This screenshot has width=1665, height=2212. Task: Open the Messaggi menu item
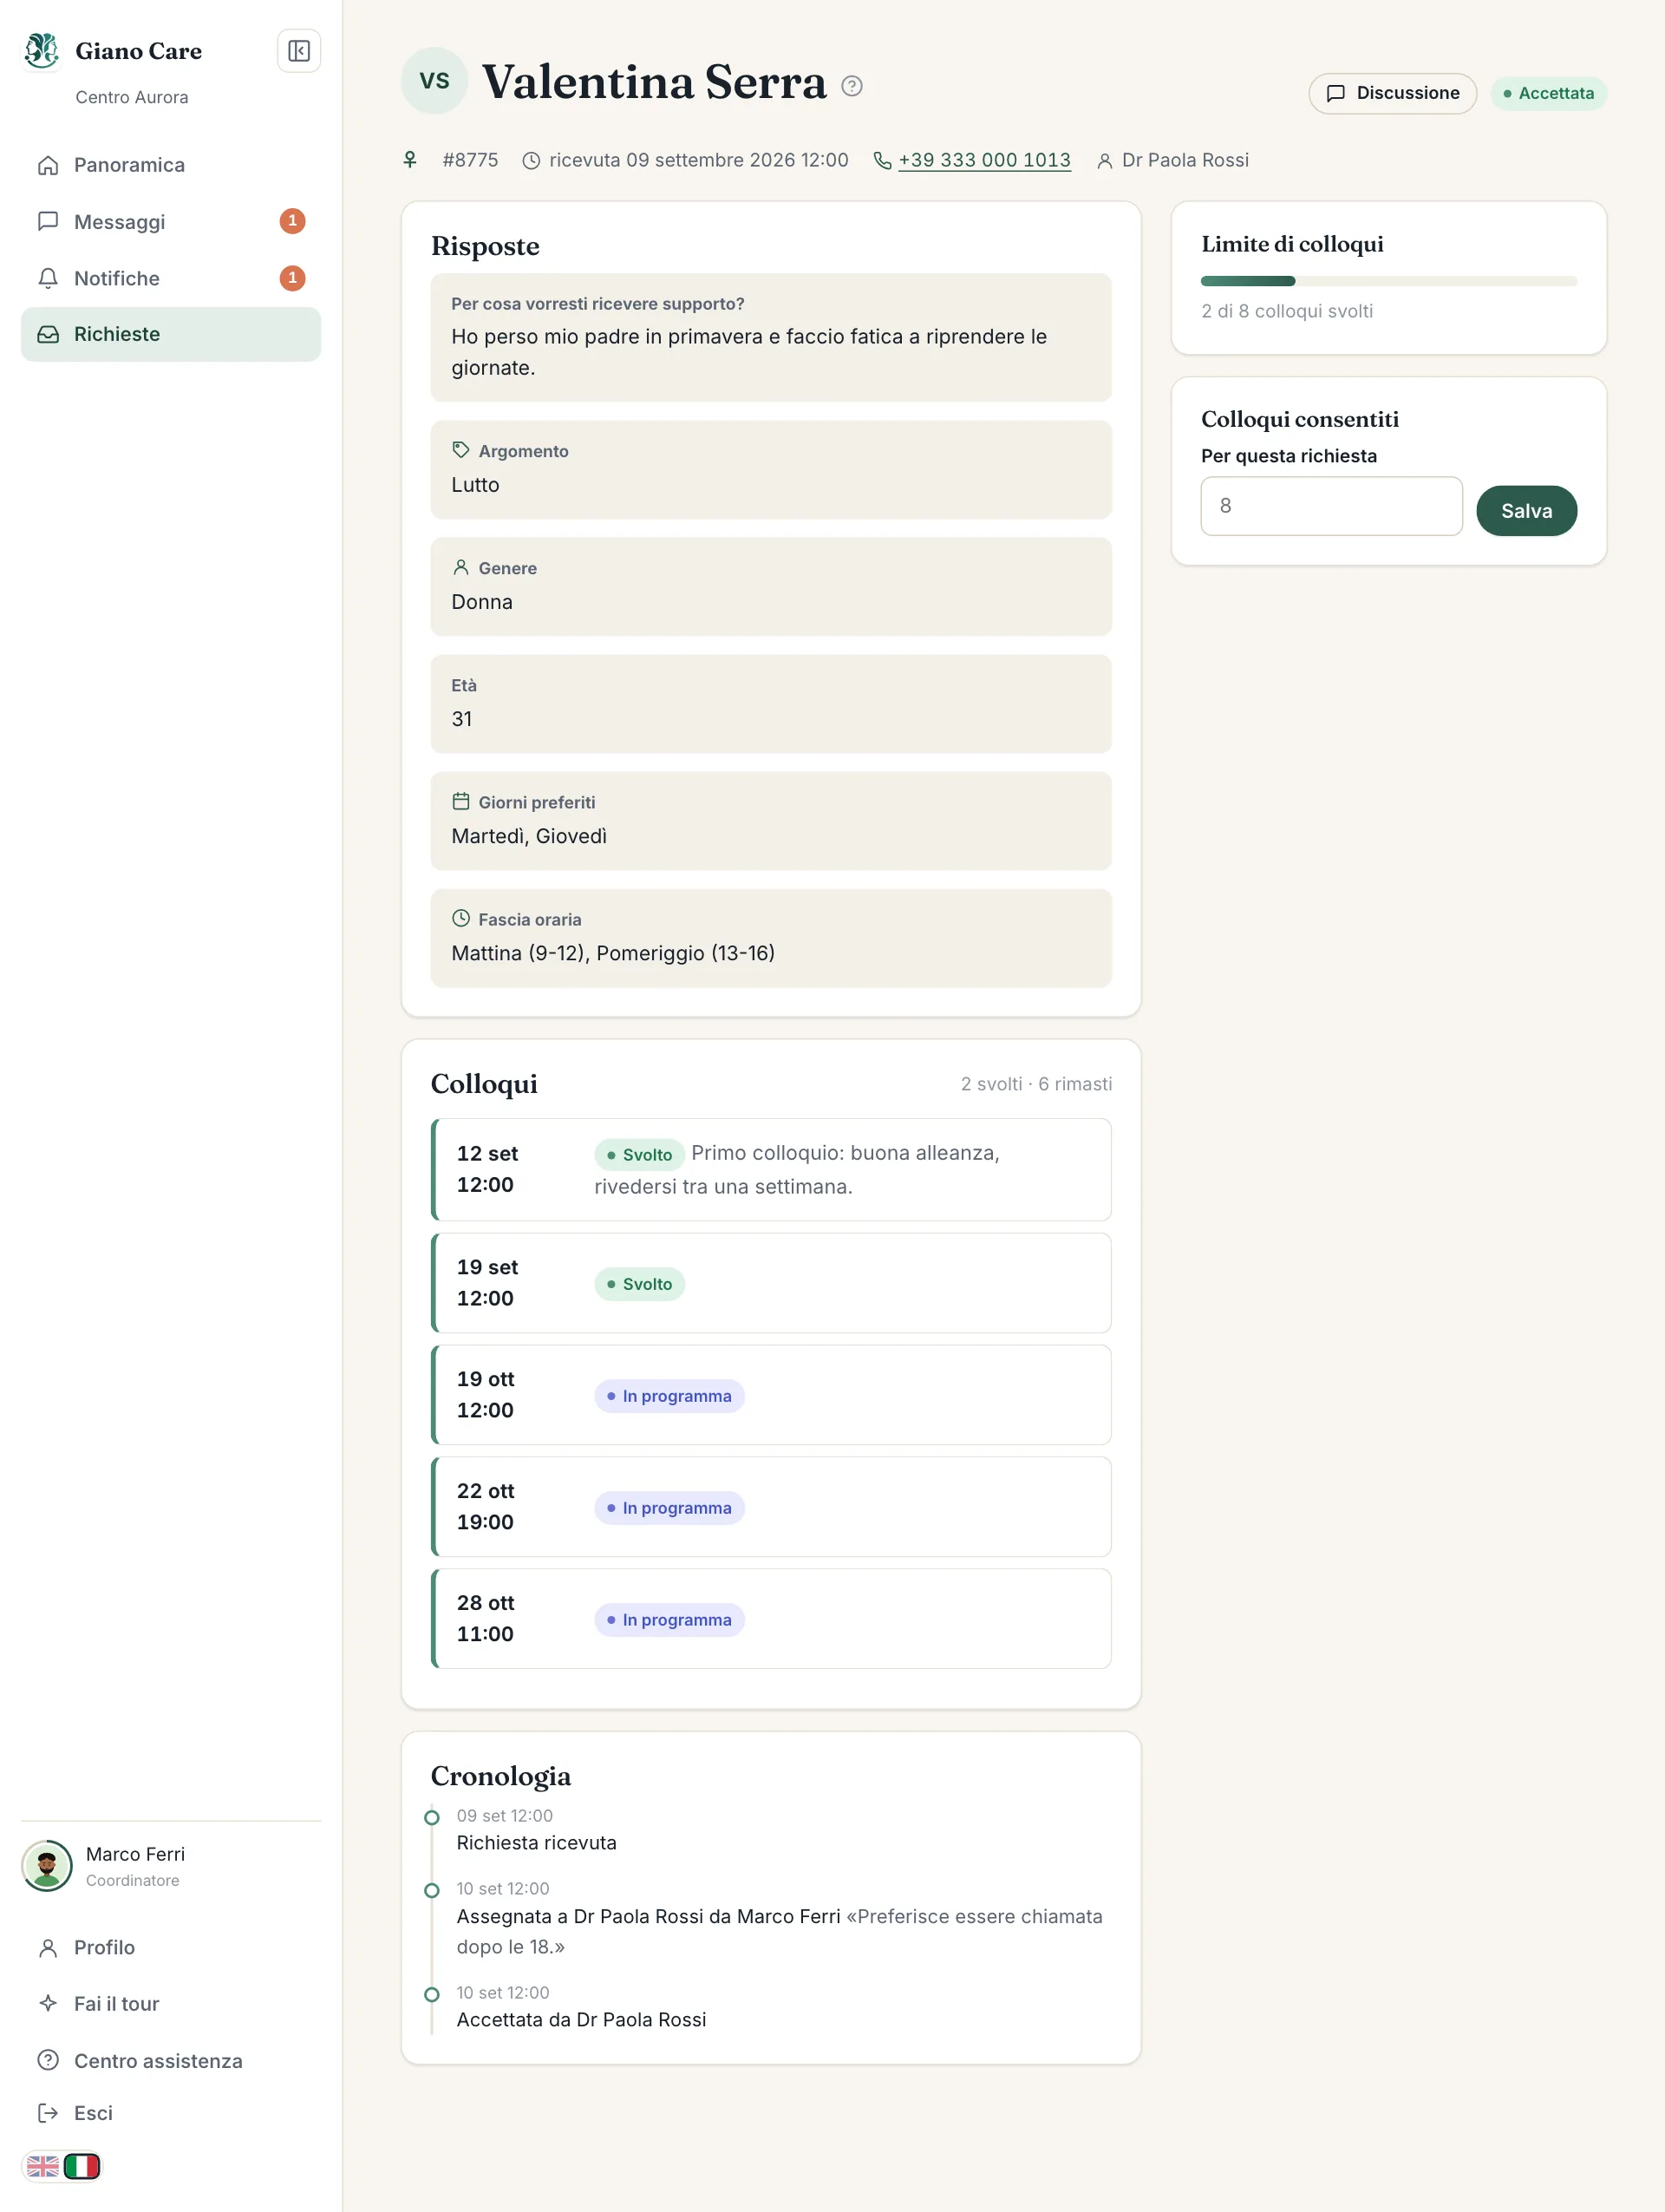pyautogui.click(x=171, y=221)
